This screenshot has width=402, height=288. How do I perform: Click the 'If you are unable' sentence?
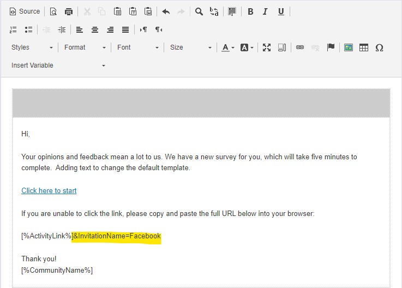[x=168, y=214]
